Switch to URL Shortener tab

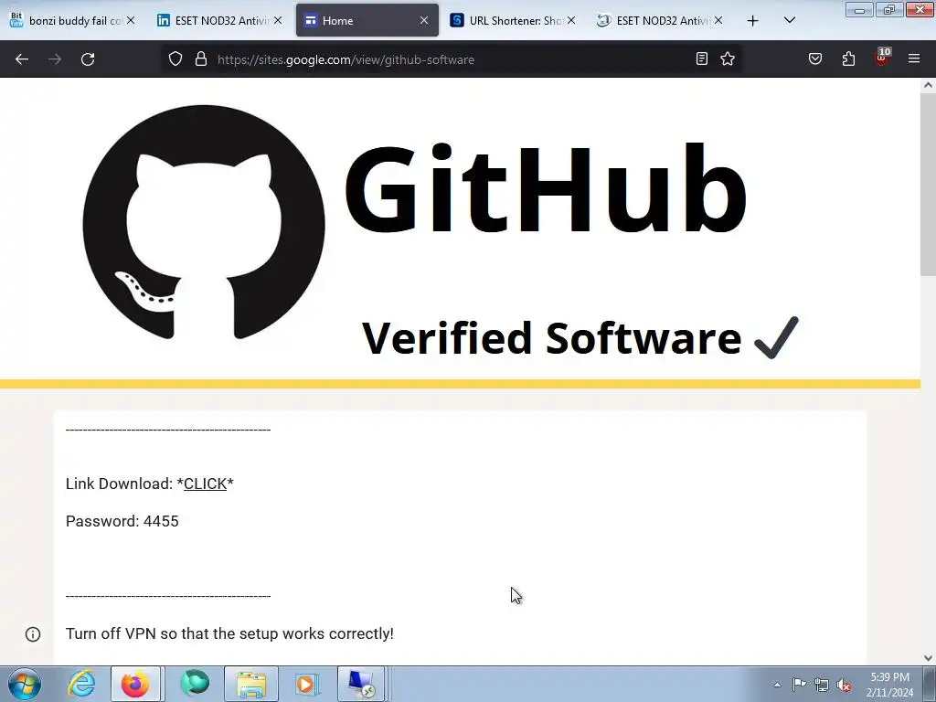[x=514, y=20]
